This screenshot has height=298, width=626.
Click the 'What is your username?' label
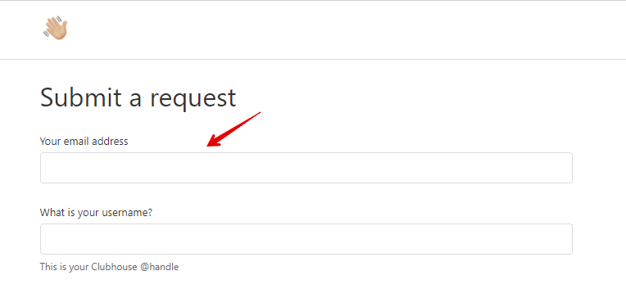(x=96, y=213)
